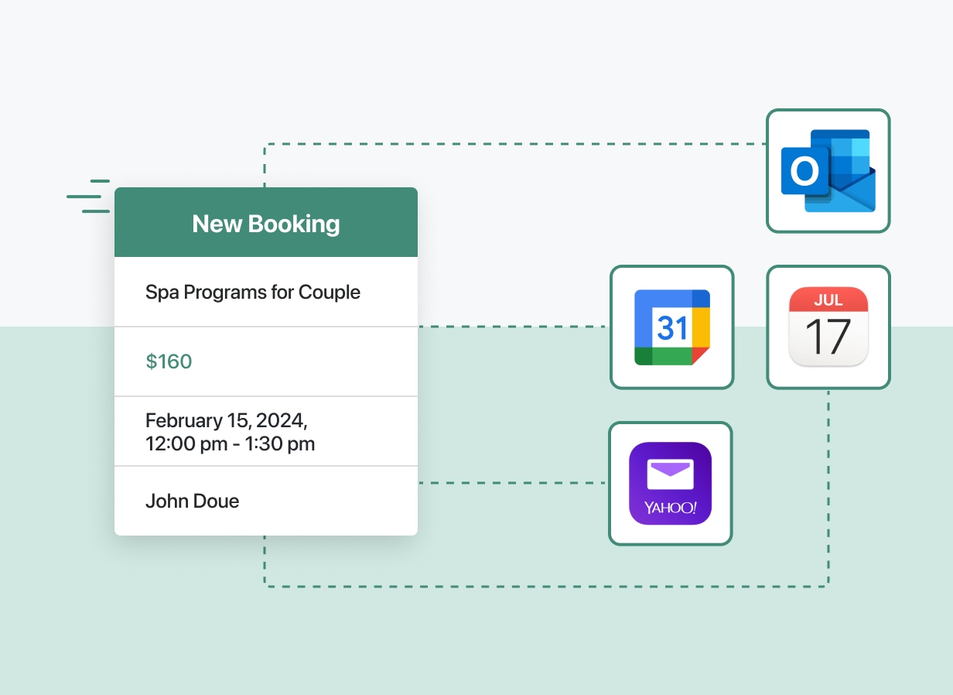
Task: Open the Apple Calendar showing JUL 17
Action: (x=828, y=327)
